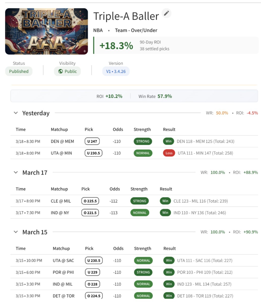Select the U 230.5 pick for UTA @ SAC
261x302 pixels.
point(94,260)
